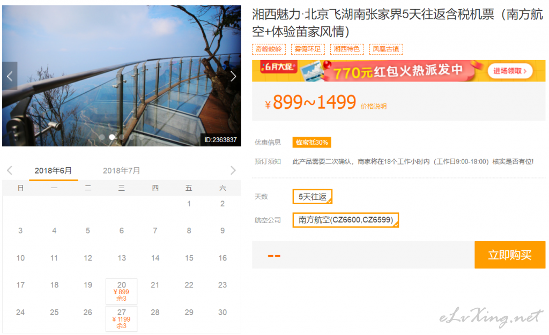Screen dimensions: 549x335
Task: Select the 5天往返 days option
Action: (313, 197)
